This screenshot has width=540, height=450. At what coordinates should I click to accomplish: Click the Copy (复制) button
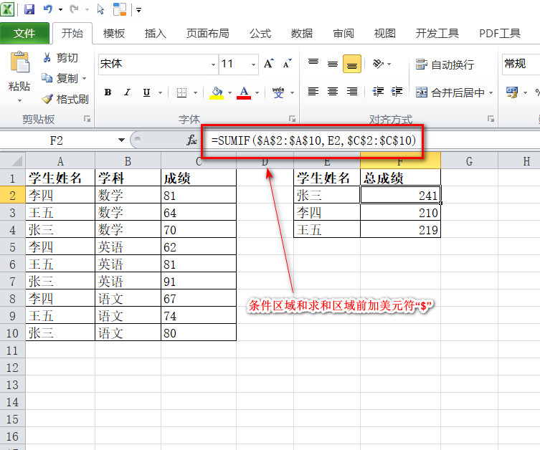(x=60, y=78)
